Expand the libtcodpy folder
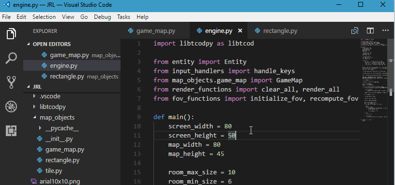Image resolution: width=395 pixels, height=185 pixels. [34, 107]
